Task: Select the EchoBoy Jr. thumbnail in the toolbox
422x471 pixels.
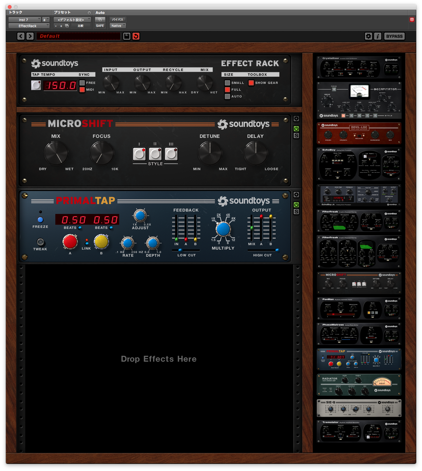Action: pos(359,196)
